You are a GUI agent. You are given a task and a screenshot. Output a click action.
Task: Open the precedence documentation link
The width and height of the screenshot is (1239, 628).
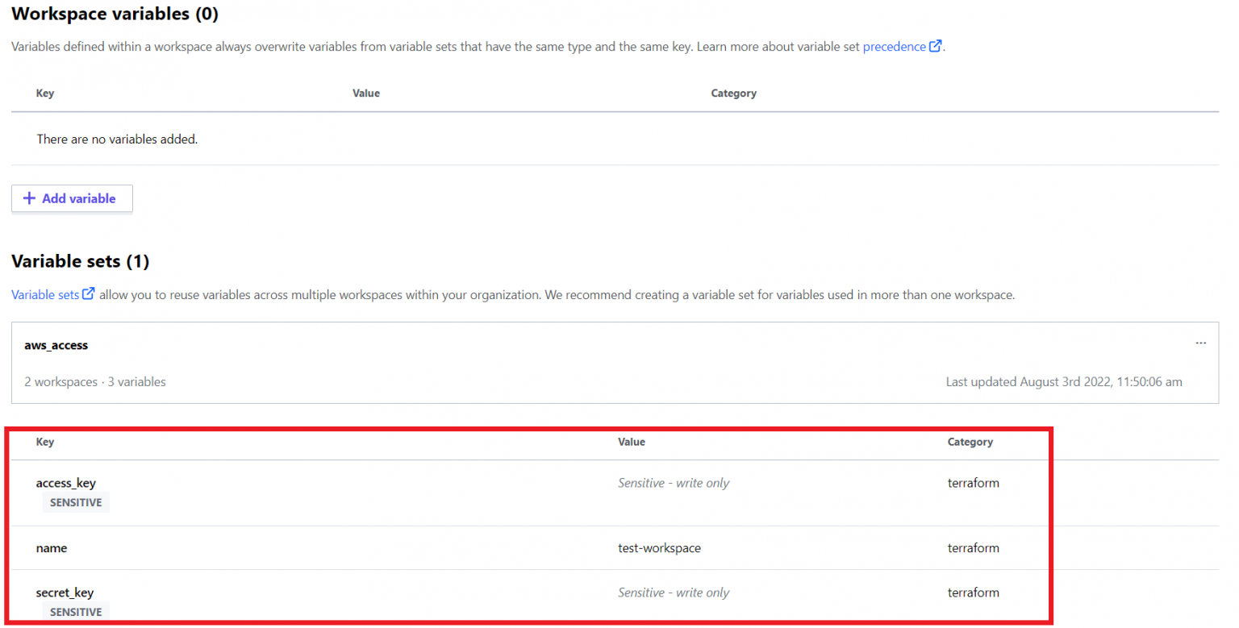point(895,46)
